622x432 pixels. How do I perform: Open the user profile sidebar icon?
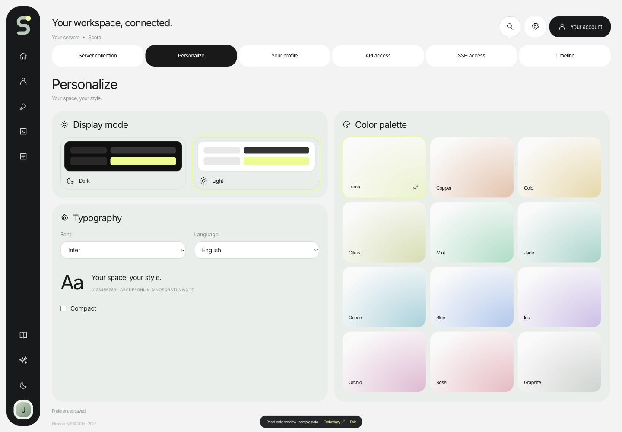tap(23, 81)
